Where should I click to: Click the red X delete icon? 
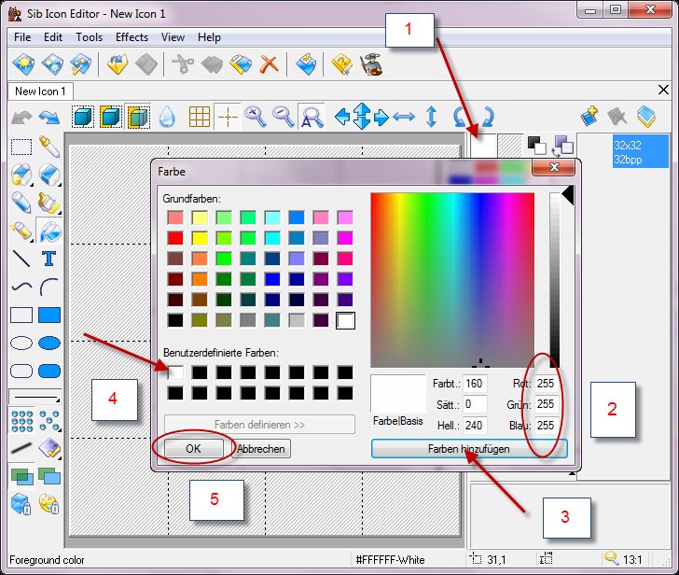pyautogui.click(x=270, y=64)
